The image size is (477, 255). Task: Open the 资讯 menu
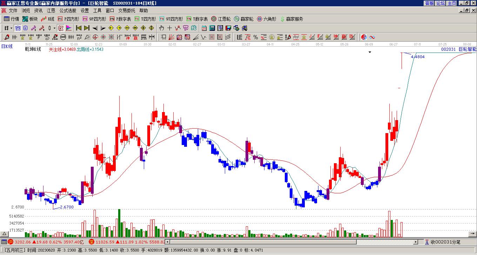pos(38,11)
